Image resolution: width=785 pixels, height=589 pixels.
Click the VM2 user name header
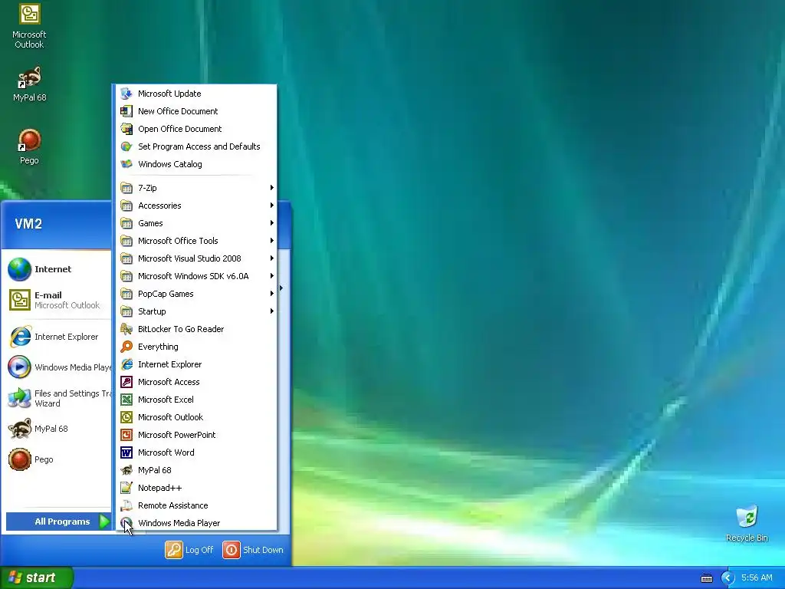pos(28,224)
